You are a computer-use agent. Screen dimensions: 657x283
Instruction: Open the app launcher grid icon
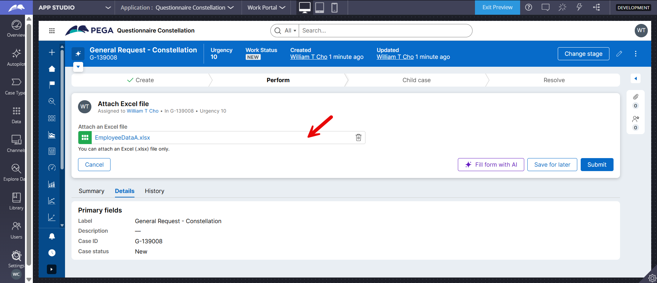(52, 30)
